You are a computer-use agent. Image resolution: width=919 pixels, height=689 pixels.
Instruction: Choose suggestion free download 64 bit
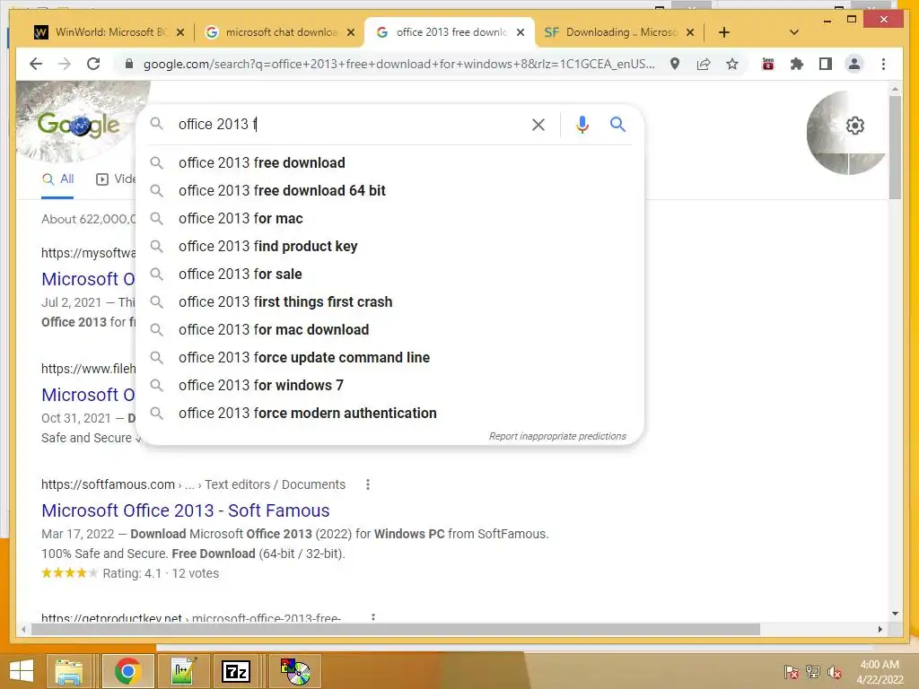[x=389, y=190]
